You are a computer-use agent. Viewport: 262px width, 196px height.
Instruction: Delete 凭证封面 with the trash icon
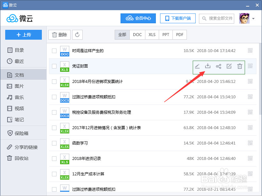point(239,66)
